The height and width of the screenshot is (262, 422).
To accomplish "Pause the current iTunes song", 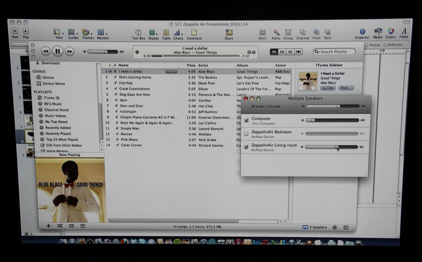I will tap(57, 51).
